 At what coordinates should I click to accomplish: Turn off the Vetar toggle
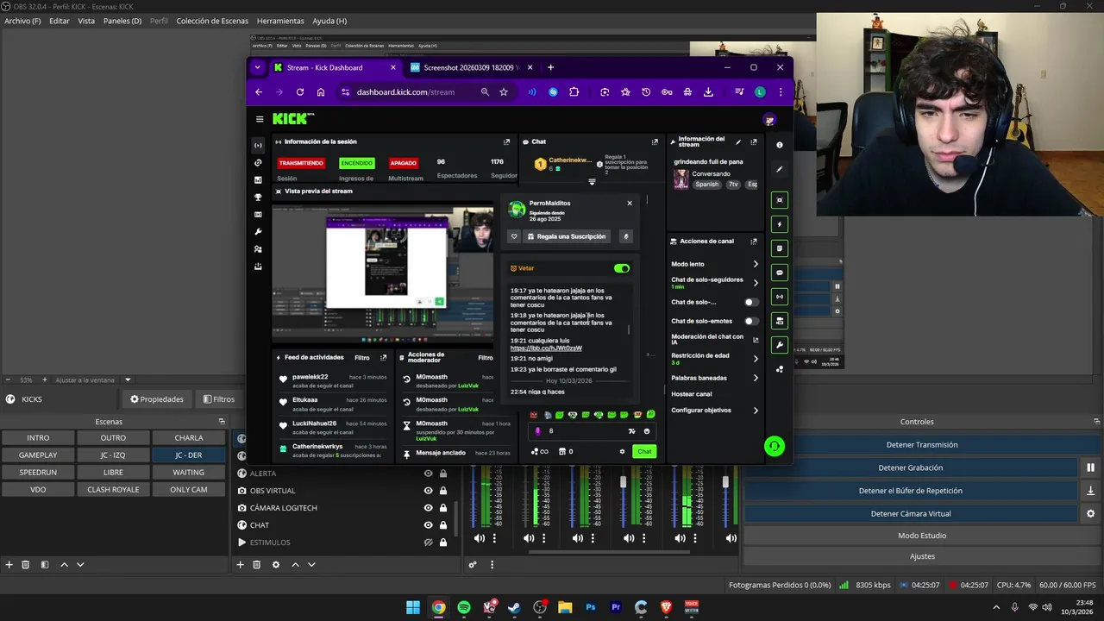[621, 268]
